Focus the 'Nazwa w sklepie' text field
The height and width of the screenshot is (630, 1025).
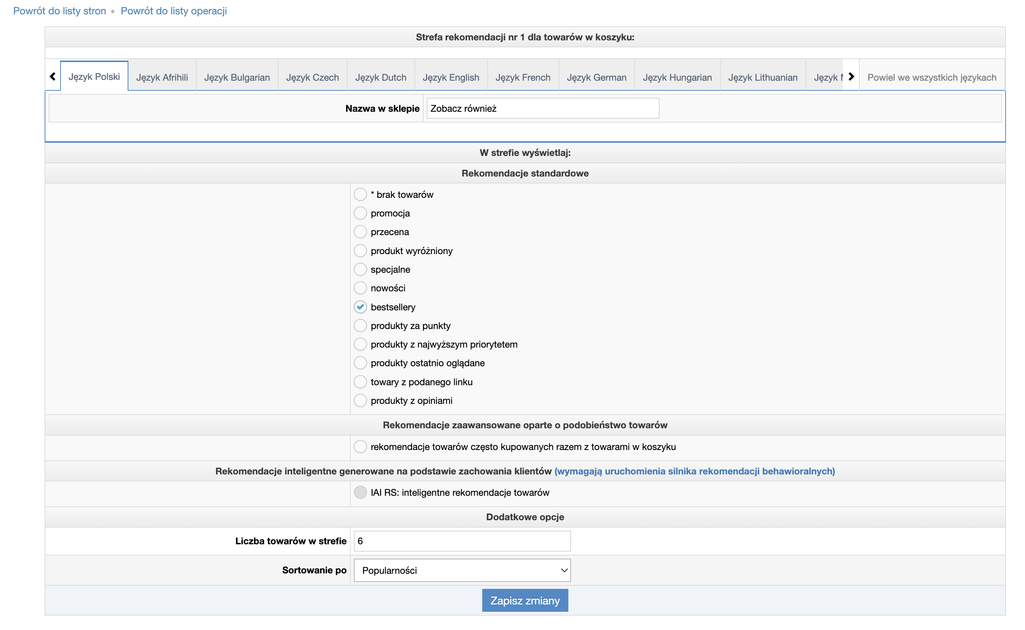pyautogui.click(x=543, y=108)
